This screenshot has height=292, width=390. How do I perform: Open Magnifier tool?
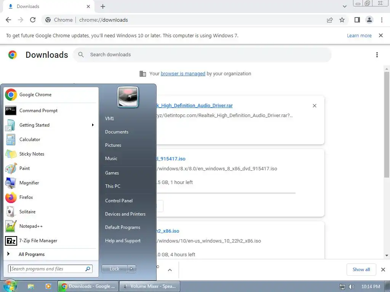(51, 183)
